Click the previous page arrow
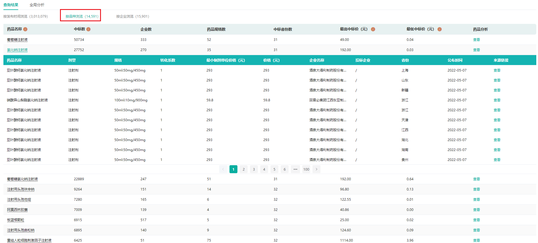 pyautogui.click(x=223, y=169)
